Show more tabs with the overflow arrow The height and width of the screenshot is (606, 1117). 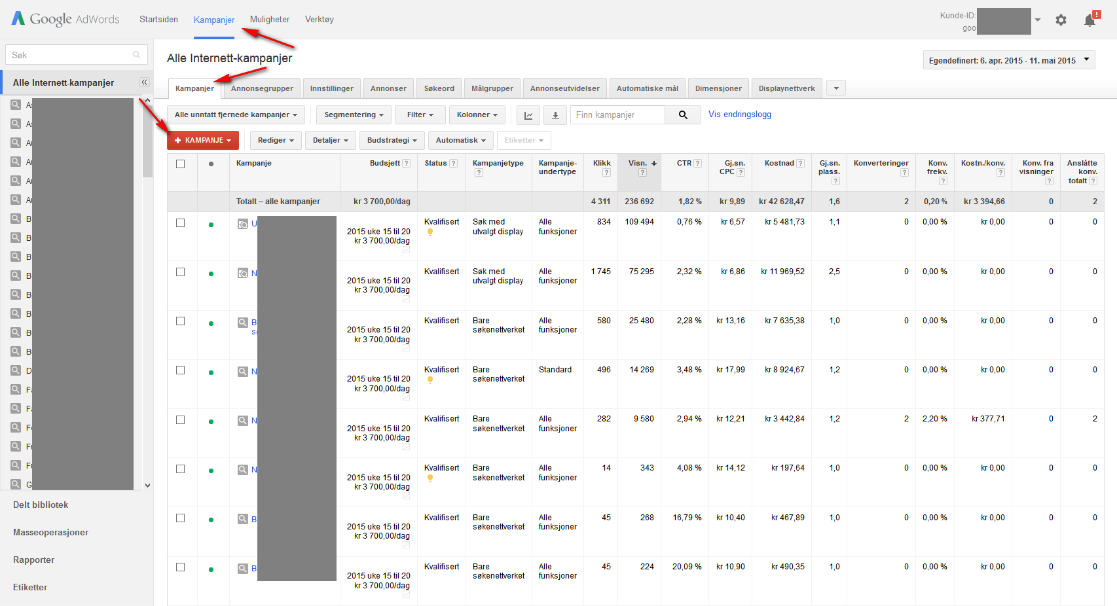pyautogui.click(x=836, y=88)
